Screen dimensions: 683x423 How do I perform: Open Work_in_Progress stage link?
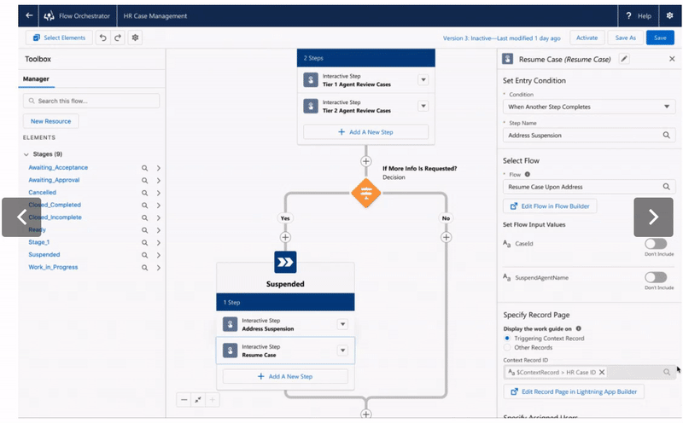tap(53, 267)
